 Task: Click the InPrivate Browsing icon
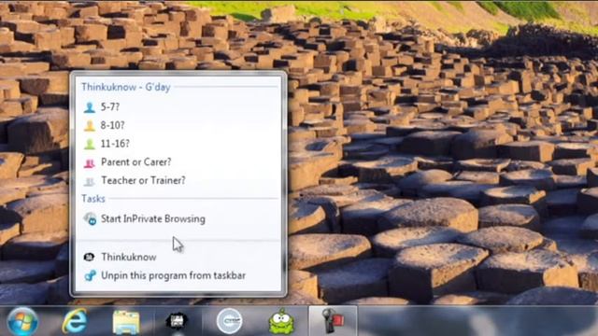pyautogui.click(x=90, y=219)
